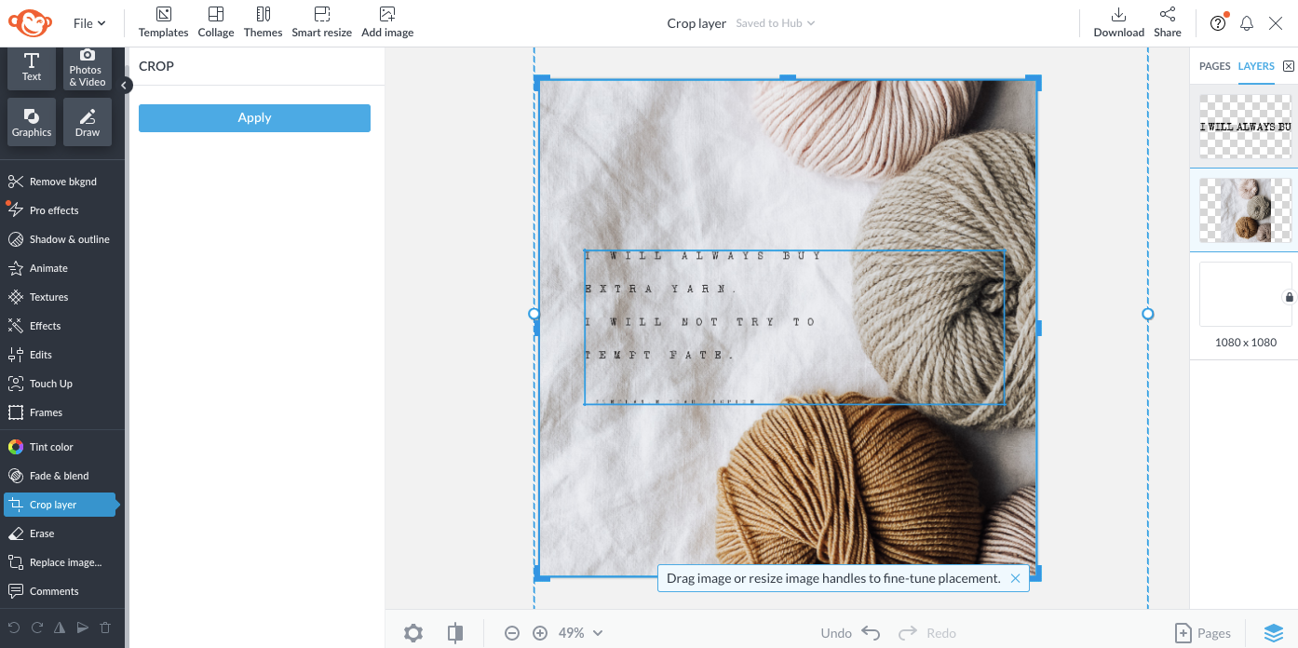Image resolution: width=1298 pixels, height=648 pixels.
Task: Open the File menu dropdown
Action: pos(89,23)
